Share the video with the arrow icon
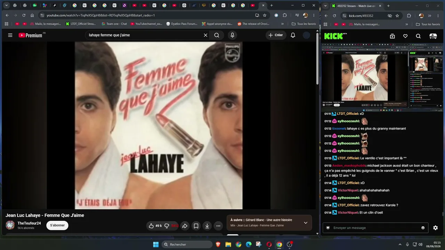The image size is (445, 250). [x=185, y=226]
